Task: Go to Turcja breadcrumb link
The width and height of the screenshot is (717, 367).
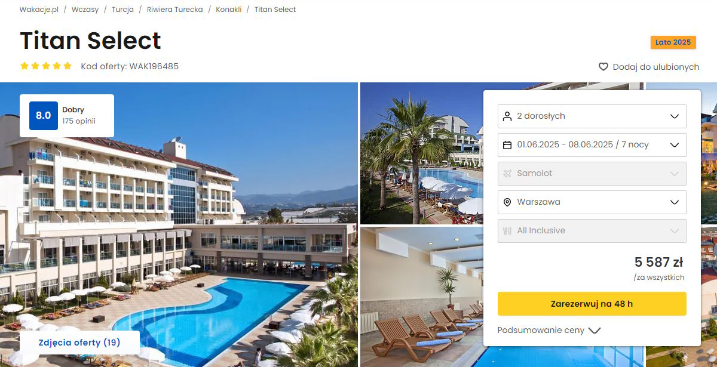Action: click(122, 10)
